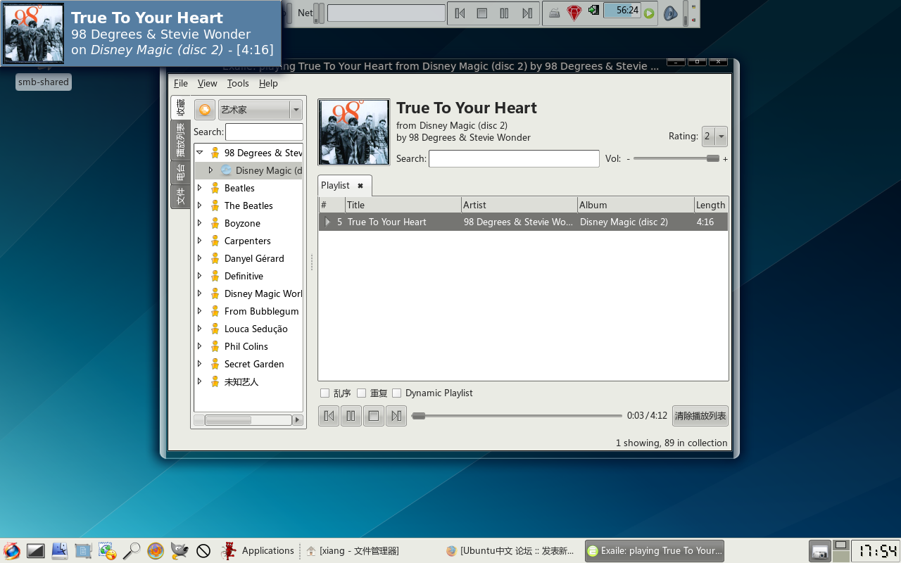Click the Exaile taskbar button
This screenshot has height=563, width=901.
655,551
